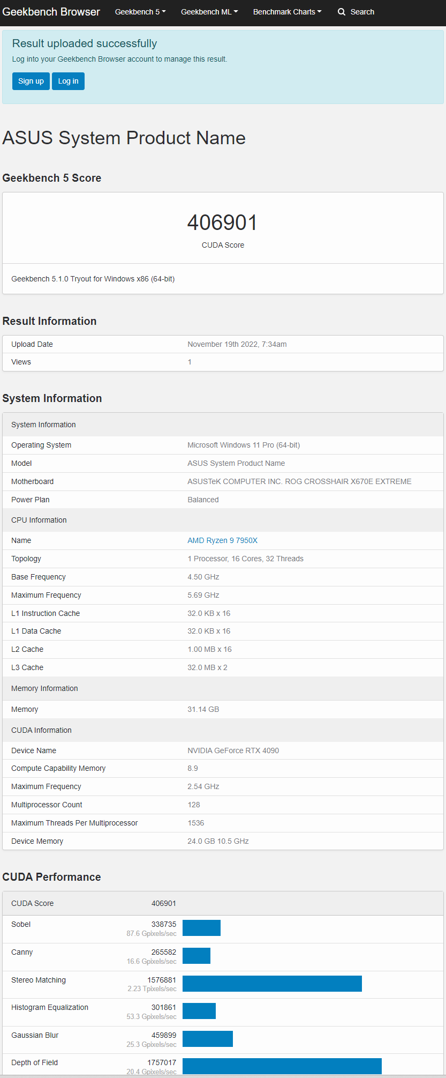Click the device name 'NVIDIA GeForce RTX 4090'
Viewport: 446px width, 1078px height.
click(x=233, y=750)
